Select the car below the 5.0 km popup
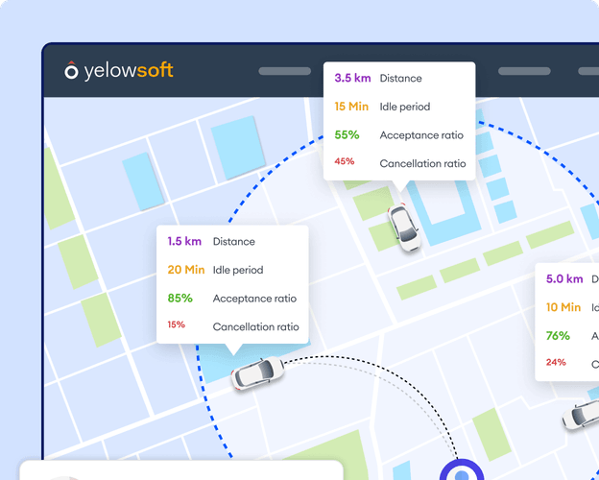 click(x=581, y=415)
